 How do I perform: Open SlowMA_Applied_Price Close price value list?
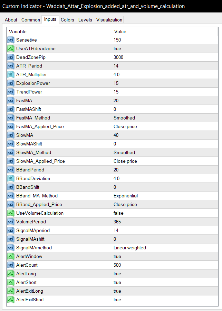click(x=165, y=161)
